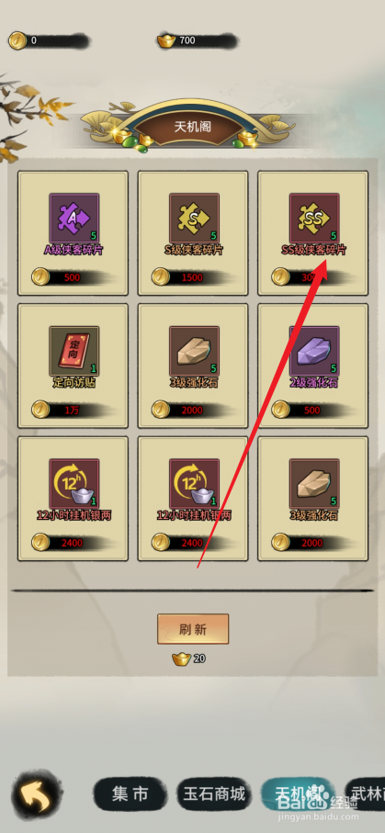Click the 天机阁 title banner

(x=193, y=127)
